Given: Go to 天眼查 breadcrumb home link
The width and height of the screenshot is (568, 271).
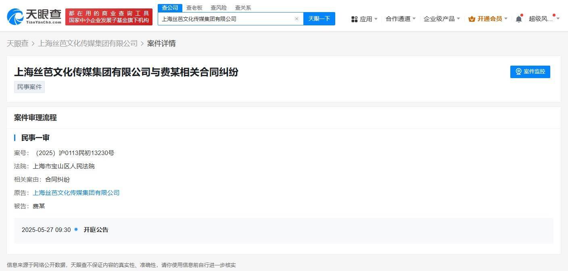Looking at the screenshot, I should pos(18,43).
